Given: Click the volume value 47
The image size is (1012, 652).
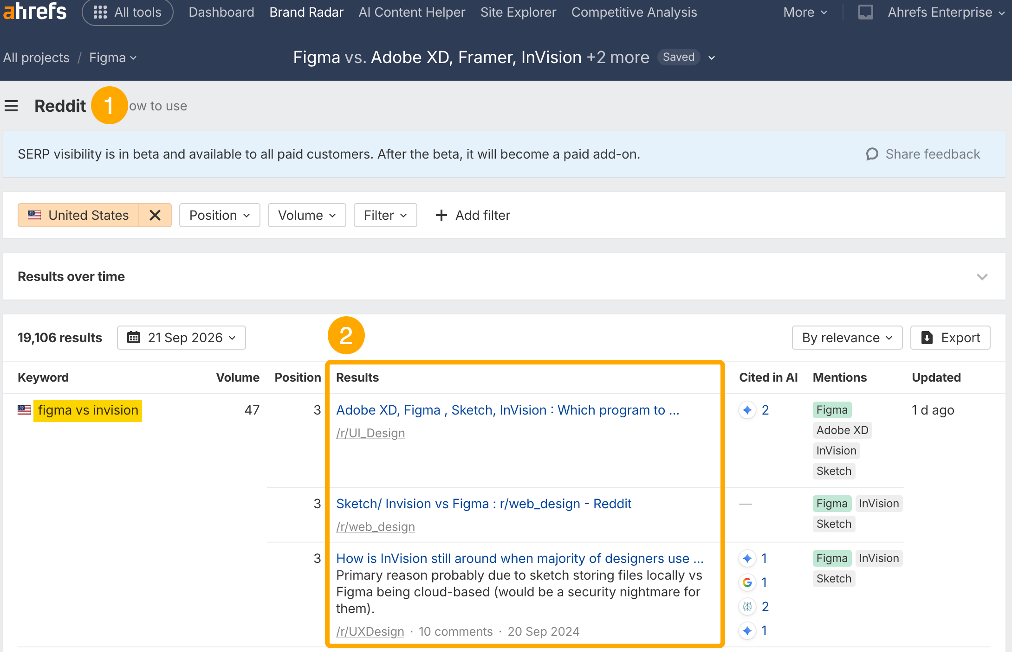Looking at the screenshot, I should pos(252,410).
